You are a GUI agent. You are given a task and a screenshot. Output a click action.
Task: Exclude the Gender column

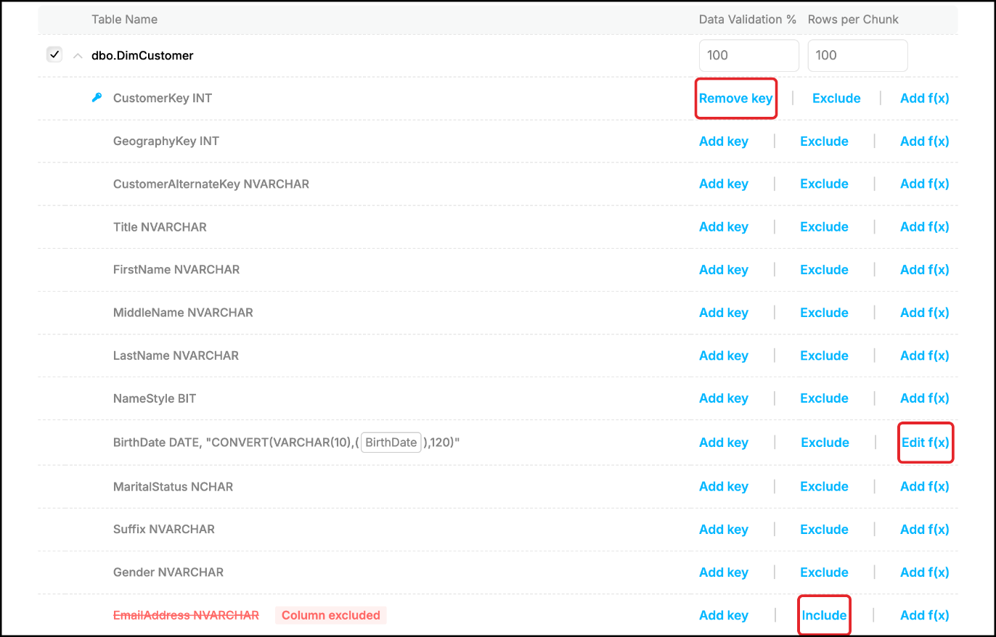point(824,572)
